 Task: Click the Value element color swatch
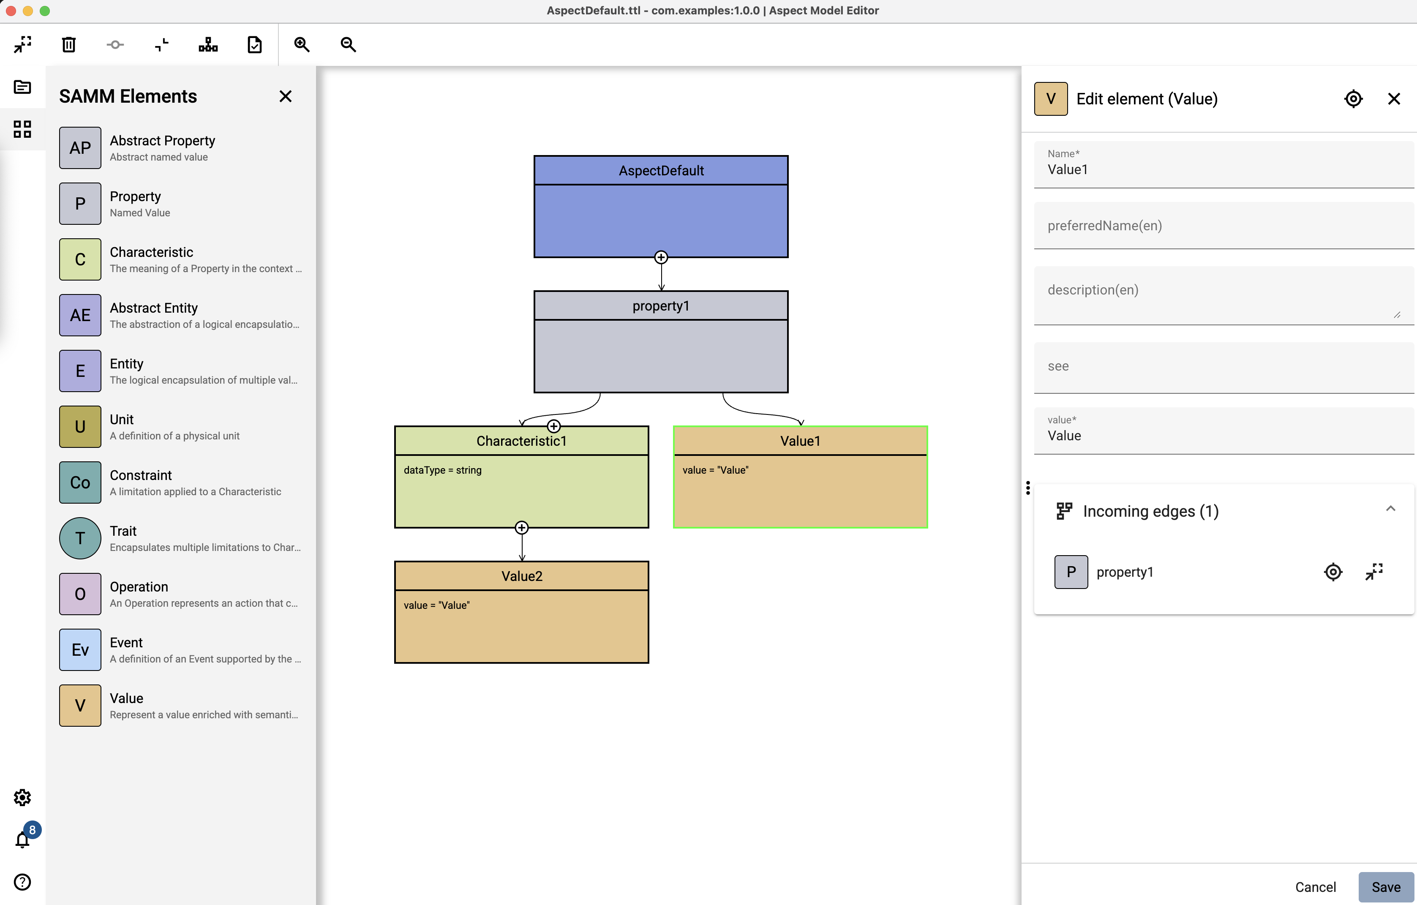pos(80,706)
